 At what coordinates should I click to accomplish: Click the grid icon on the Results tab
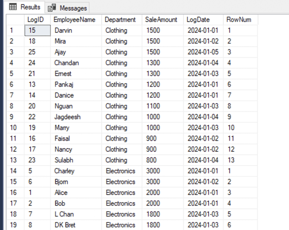point(13,7)
